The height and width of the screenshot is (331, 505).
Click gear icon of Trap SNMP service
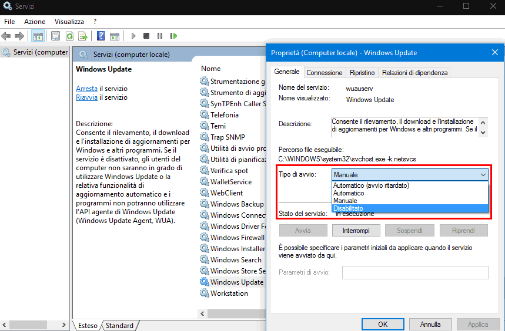coord(204,137)
